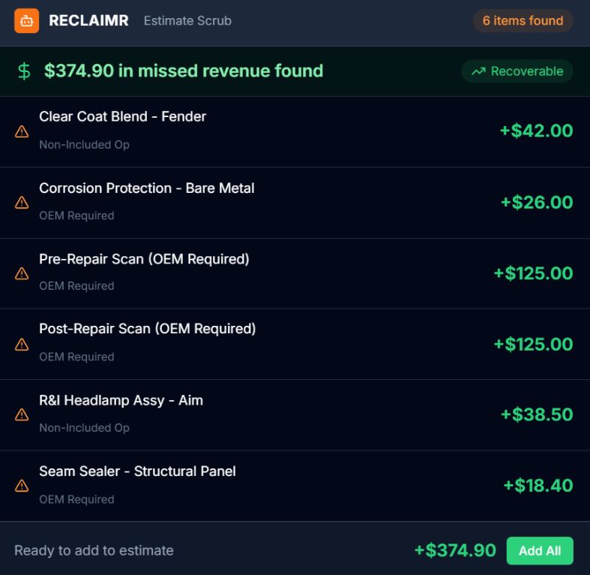The height and width of the screenshot is (575, 590).
Task: Select Corrosion Protection - Bare Metal row
Action: pos(146,188)
